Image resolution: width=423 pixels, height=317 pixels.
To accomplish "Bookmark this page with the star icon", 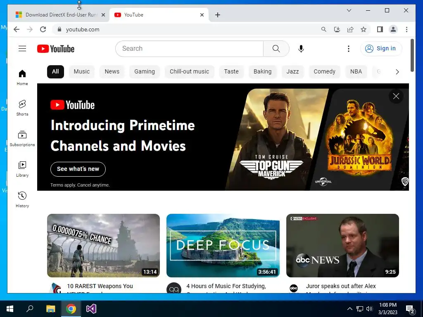I will [x=364, y=29].
